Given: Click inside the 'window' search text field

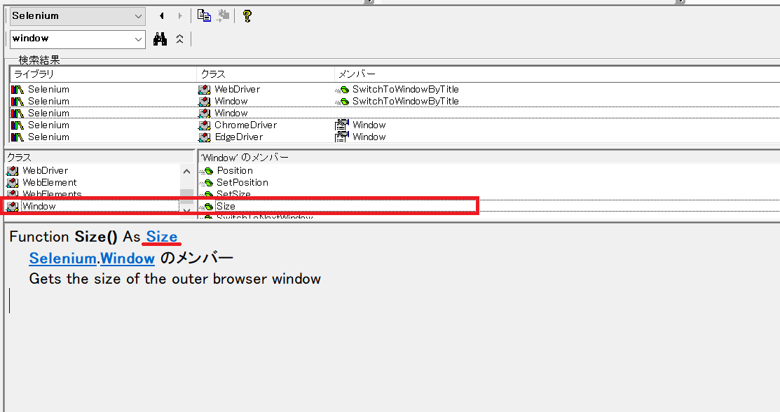Looking at the screenshot, I should tap(70, 39).
